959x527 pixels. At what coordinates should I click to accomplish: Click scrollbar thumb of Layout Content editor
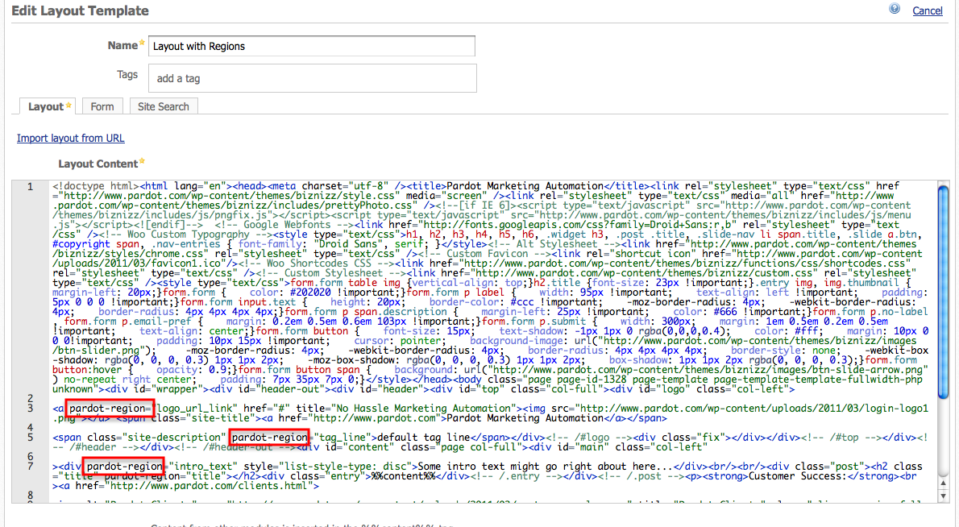(x=943, y=293)
